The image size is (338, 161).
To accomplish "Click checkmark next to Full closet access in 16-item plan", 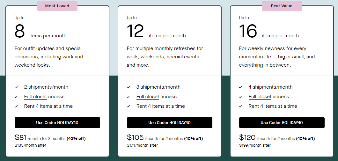I will click(x=240, y=97).
